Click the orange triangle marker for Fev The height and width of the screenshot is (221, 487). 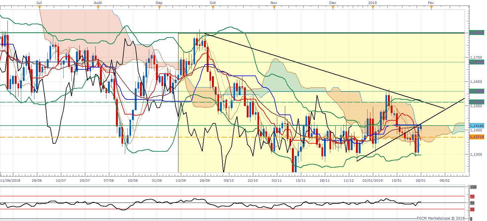tap(431, 8)
